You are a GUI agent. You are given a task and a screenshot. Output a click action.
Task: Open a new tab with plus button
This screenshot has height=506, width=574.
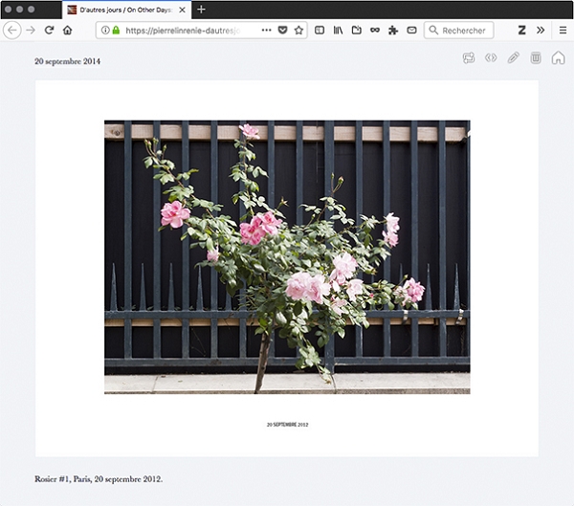tap(201, 10)
